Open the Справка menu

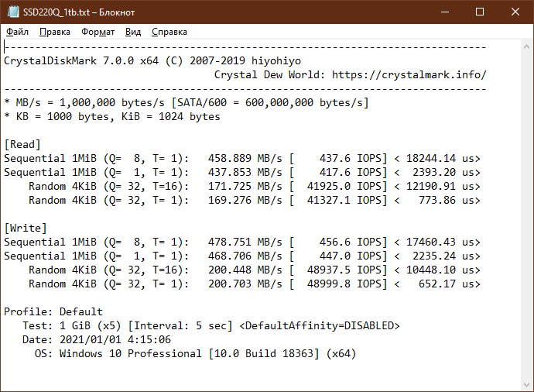pos(169,32)
